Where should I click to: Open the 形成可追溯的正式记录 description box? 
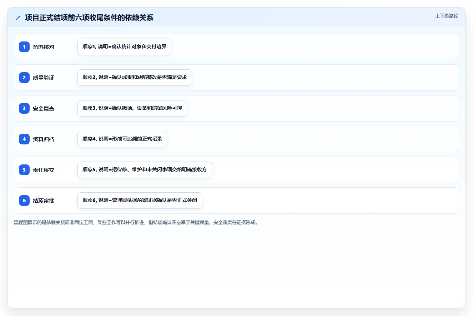(x=122, y=139)
